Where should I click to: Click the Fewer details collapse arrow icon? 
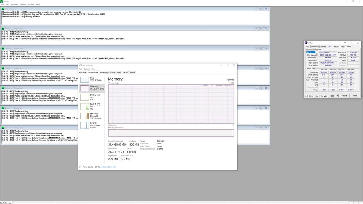pos(80,167)
